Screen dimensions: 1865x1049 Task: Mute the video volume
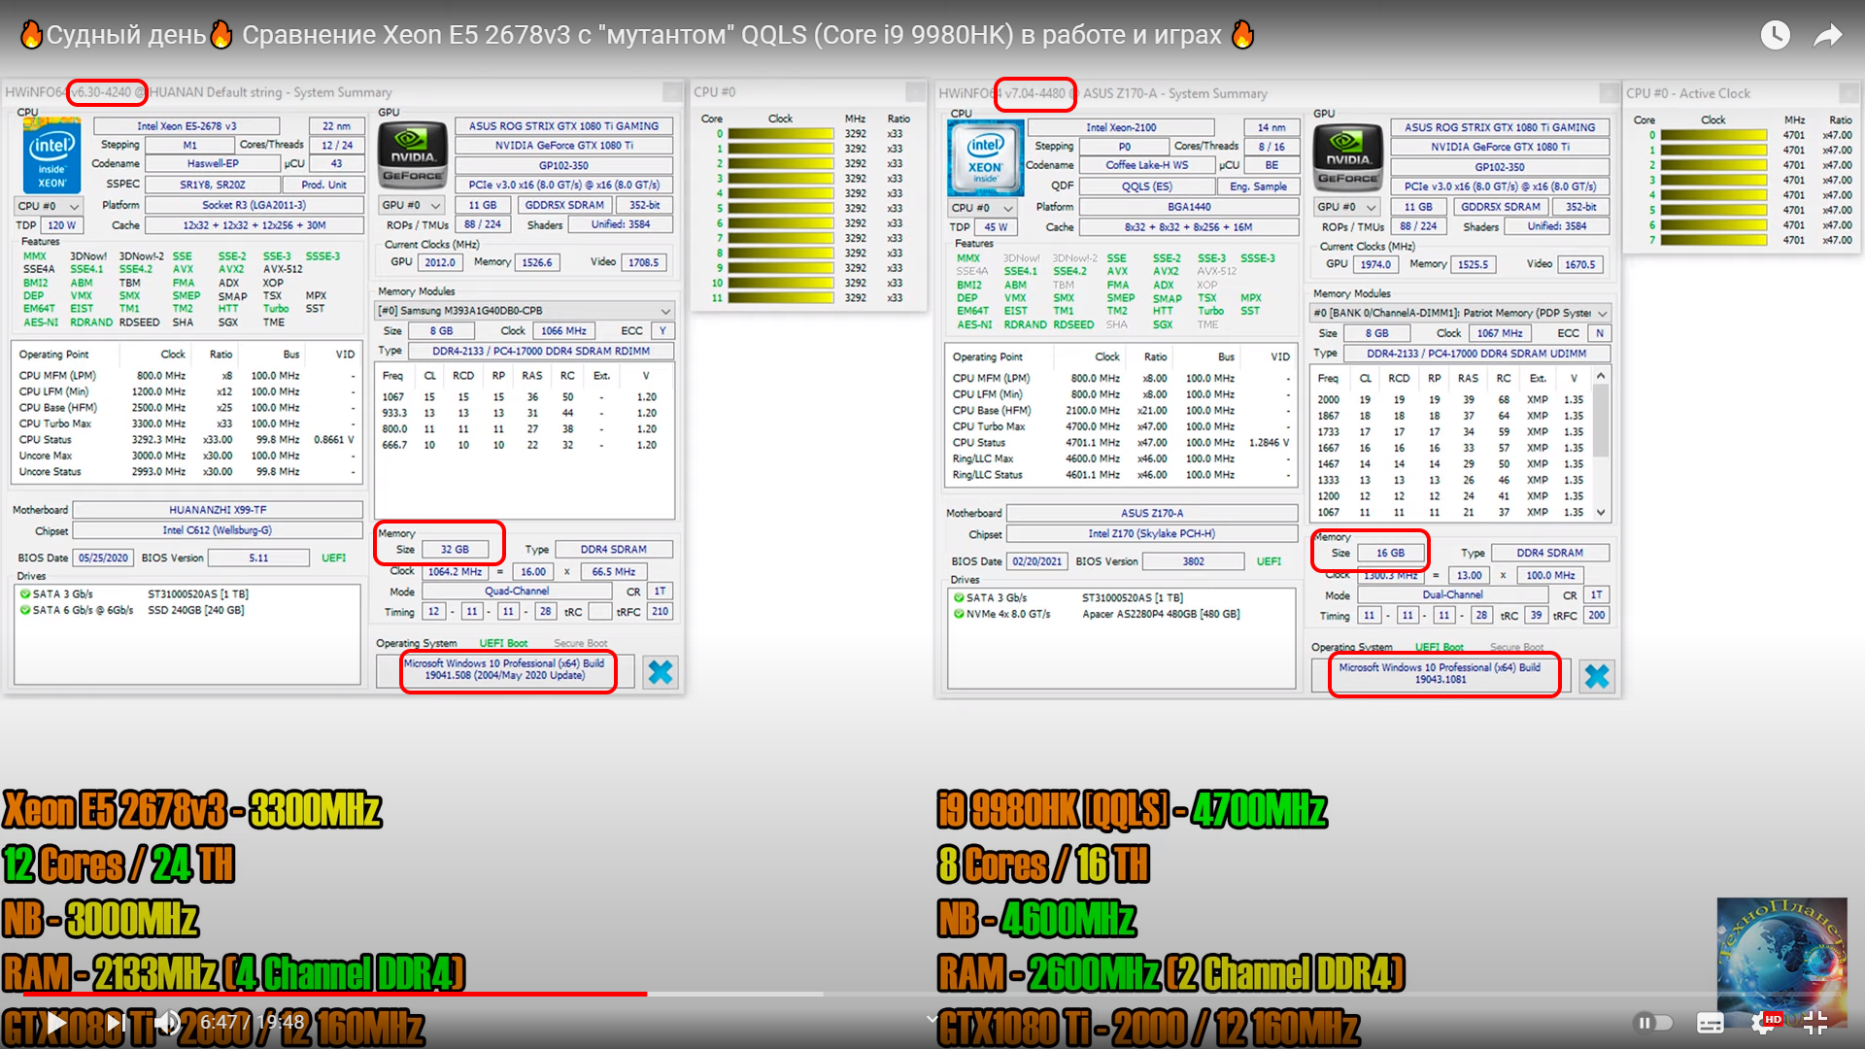[x=167, y=1022]
